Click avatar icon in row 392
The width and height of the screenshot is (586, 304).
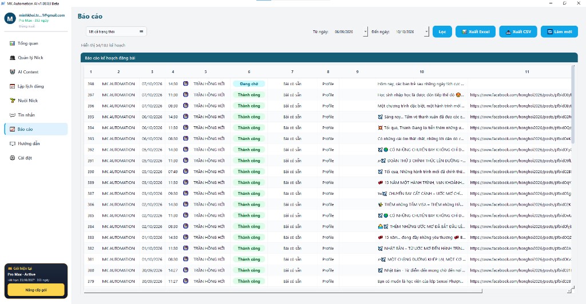click(x=186, y=150)
